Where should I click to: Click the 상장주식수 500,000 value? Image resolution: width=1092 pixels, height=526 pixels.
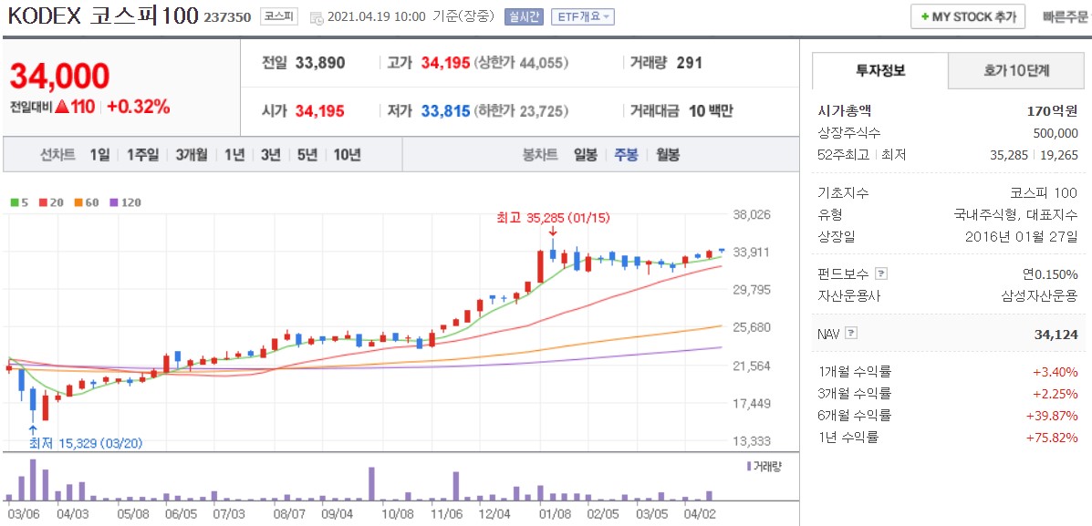pyautogui.click(x=1056, y=133)
